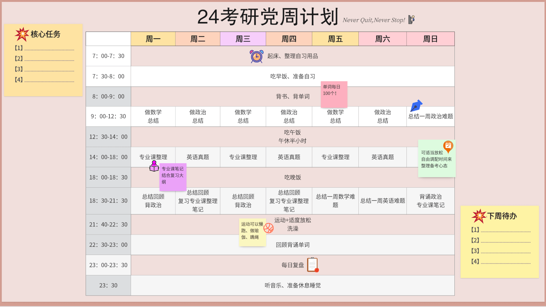Click the starburst icon beside 下周待办

point(479,216)
